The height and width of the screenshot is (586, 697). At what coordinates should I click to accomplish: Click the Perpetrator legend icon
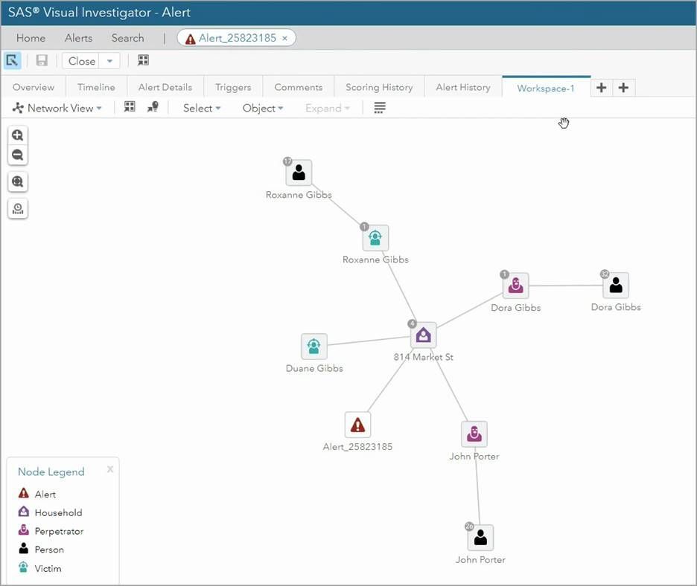coord(24,530)
